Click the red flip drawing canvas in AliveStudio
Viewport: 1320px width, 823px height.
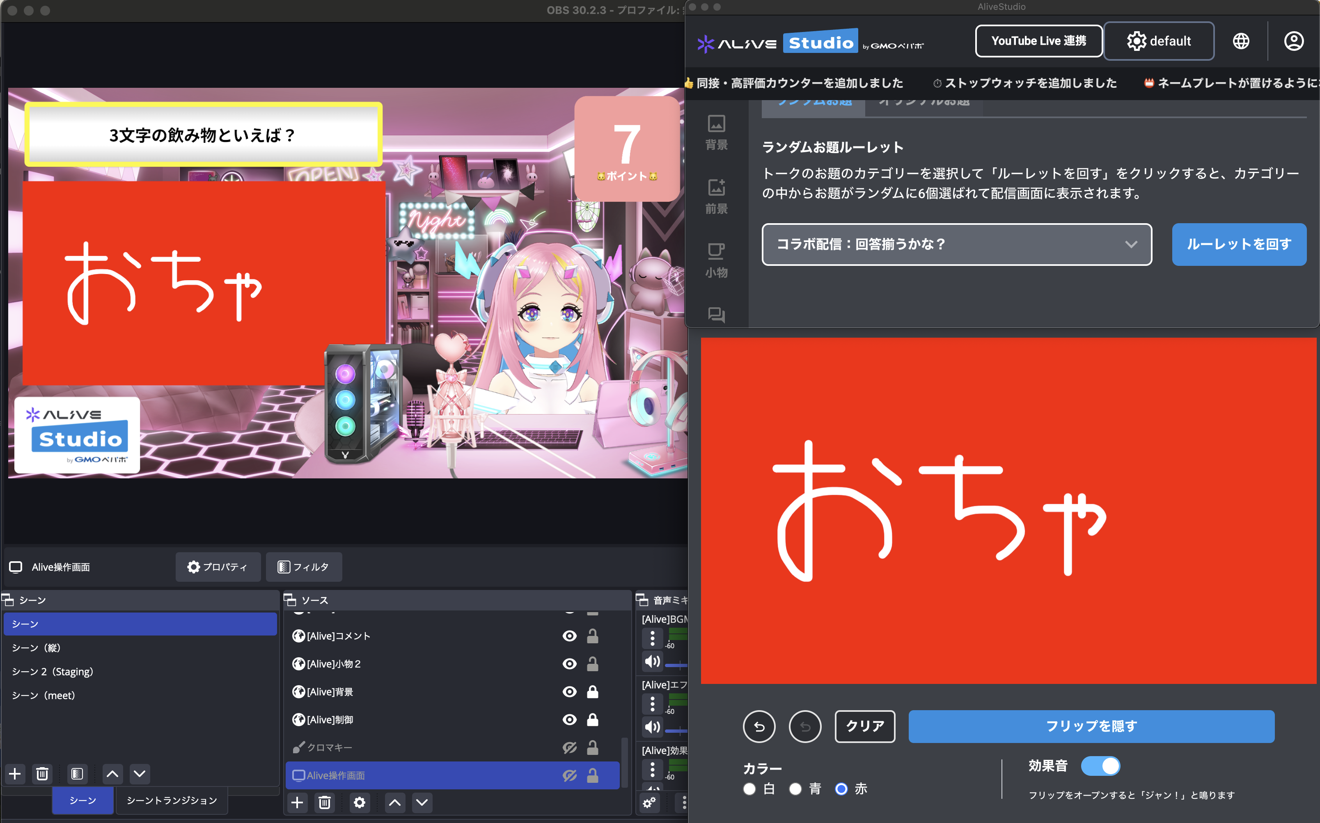[1008, 510]
